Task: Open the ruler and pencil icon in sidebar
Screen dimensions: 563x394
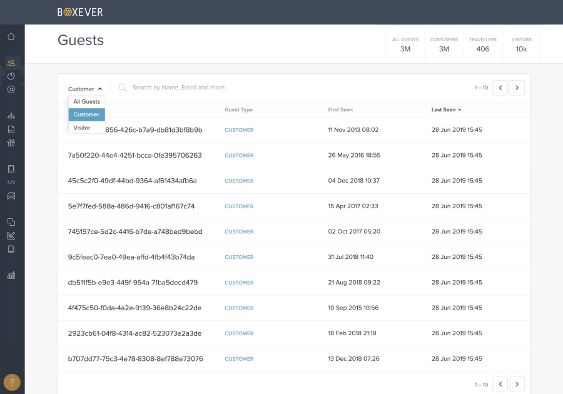Action: (x=11, y=236)
